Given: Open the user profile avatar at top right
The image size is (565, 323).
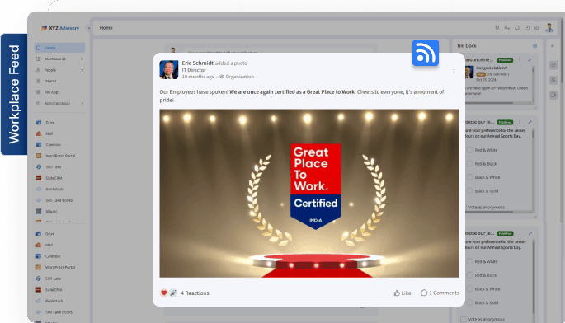Looking at the screenshot, I should [x=549, y=28].
